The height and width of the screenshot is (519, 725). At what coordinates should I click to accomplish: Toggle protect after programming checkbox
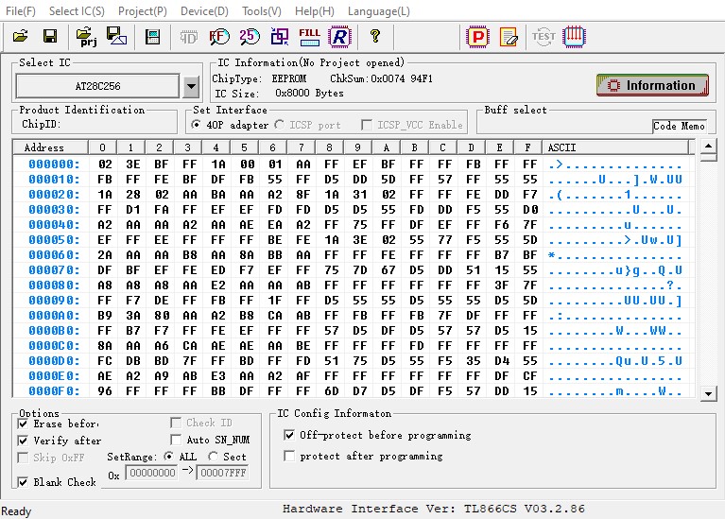pos(289,456)
